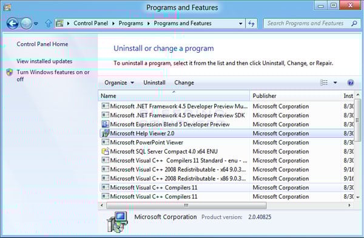The image size is (364, 238).
Task: Open the Control Panel breadcrumb
Action: (x=91, y=23)
